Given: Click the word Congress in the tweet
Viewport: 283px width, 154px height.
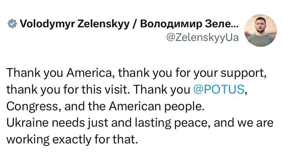Looking at the screenshot, I should (32, 107).
